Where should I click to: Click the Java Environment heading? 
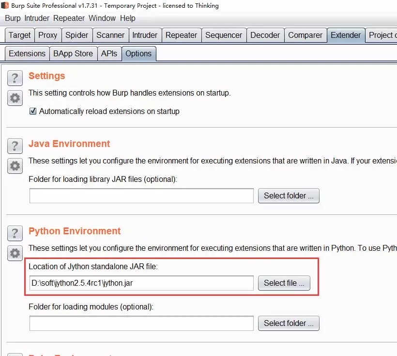point(69,144)
